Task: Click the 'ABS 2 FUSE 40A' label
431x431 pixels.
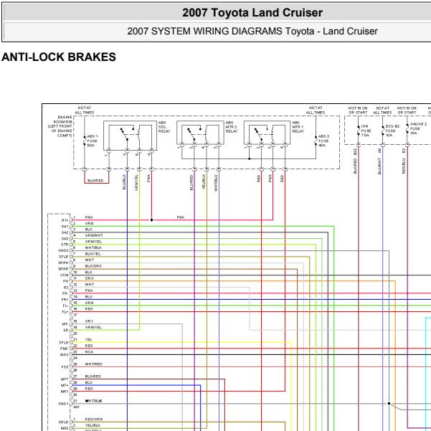Action: point(323,141)
